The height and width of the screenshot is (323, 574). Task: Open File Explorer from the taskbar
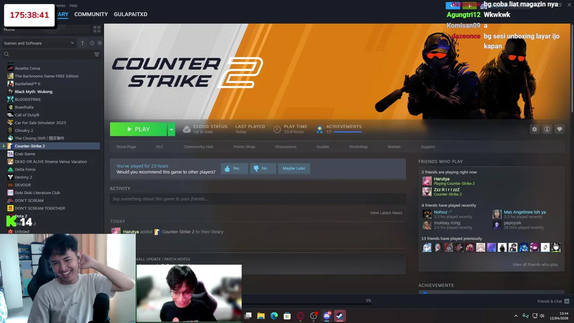click(x=261, y=316)
